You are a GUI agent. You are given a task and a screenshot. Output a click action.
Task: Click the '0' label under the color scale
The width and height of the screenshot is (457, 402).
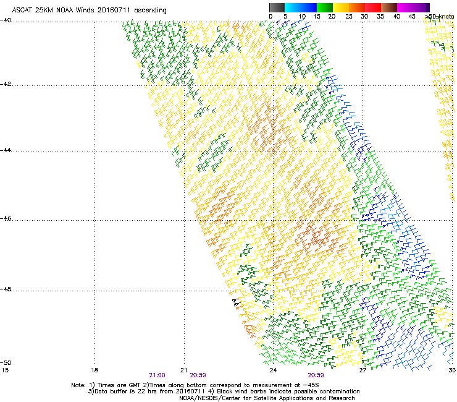270,17
